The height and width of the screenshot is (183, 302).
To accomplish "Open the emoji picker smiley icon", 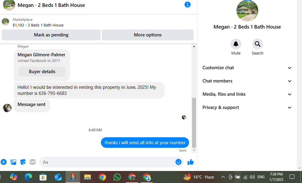I will point(178,162).
